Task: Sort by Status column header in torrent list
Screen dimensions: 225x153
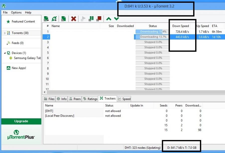Action: [153, 26]
